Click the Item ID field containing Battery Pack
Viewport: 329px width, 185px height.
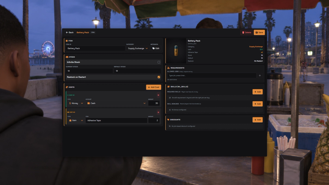coord(95,48)
